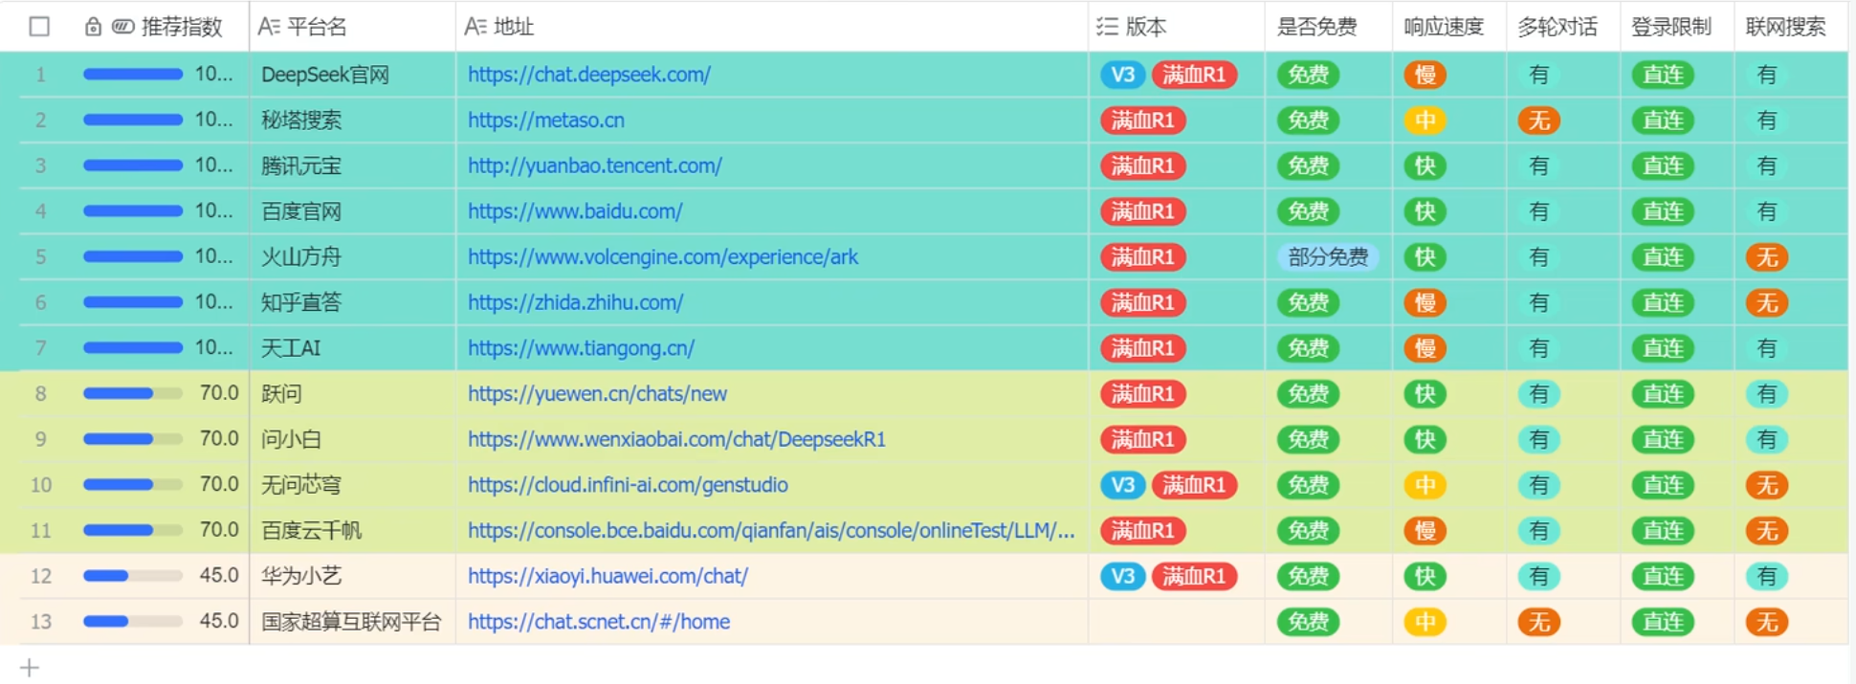The height and width of the screenshot is (684, 1856).
Task: Click row number 13
Action: pos(40,622)
